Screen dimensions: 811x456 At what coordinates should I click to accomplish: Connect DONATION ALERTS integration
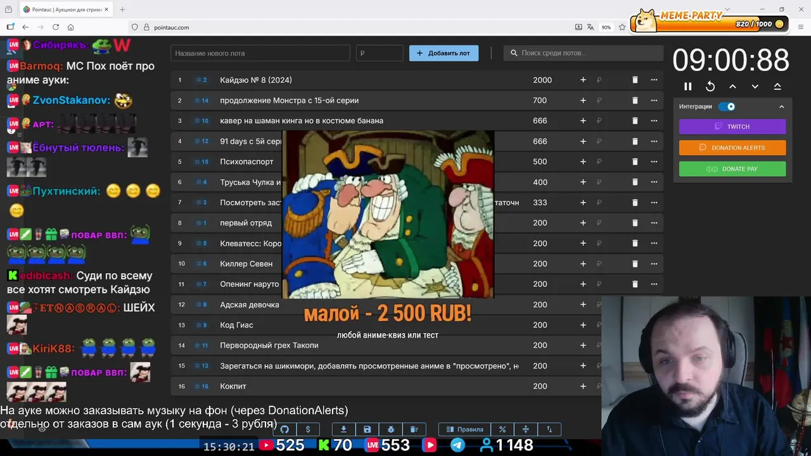point(732,148)
